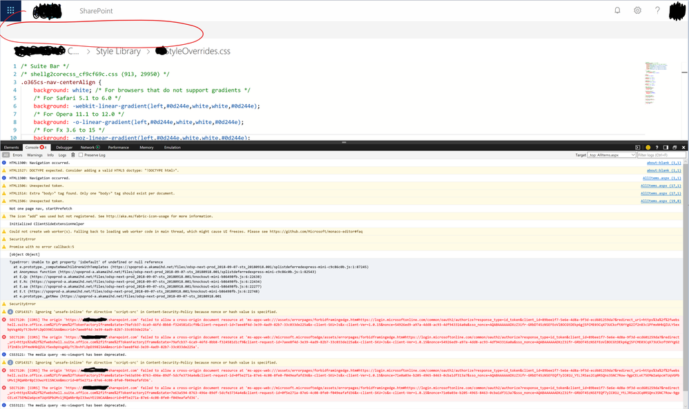This screenshot has width=689, height=409.
Task: Open about:blank link on first Navigation occurred row
Action: coord(664,163)
